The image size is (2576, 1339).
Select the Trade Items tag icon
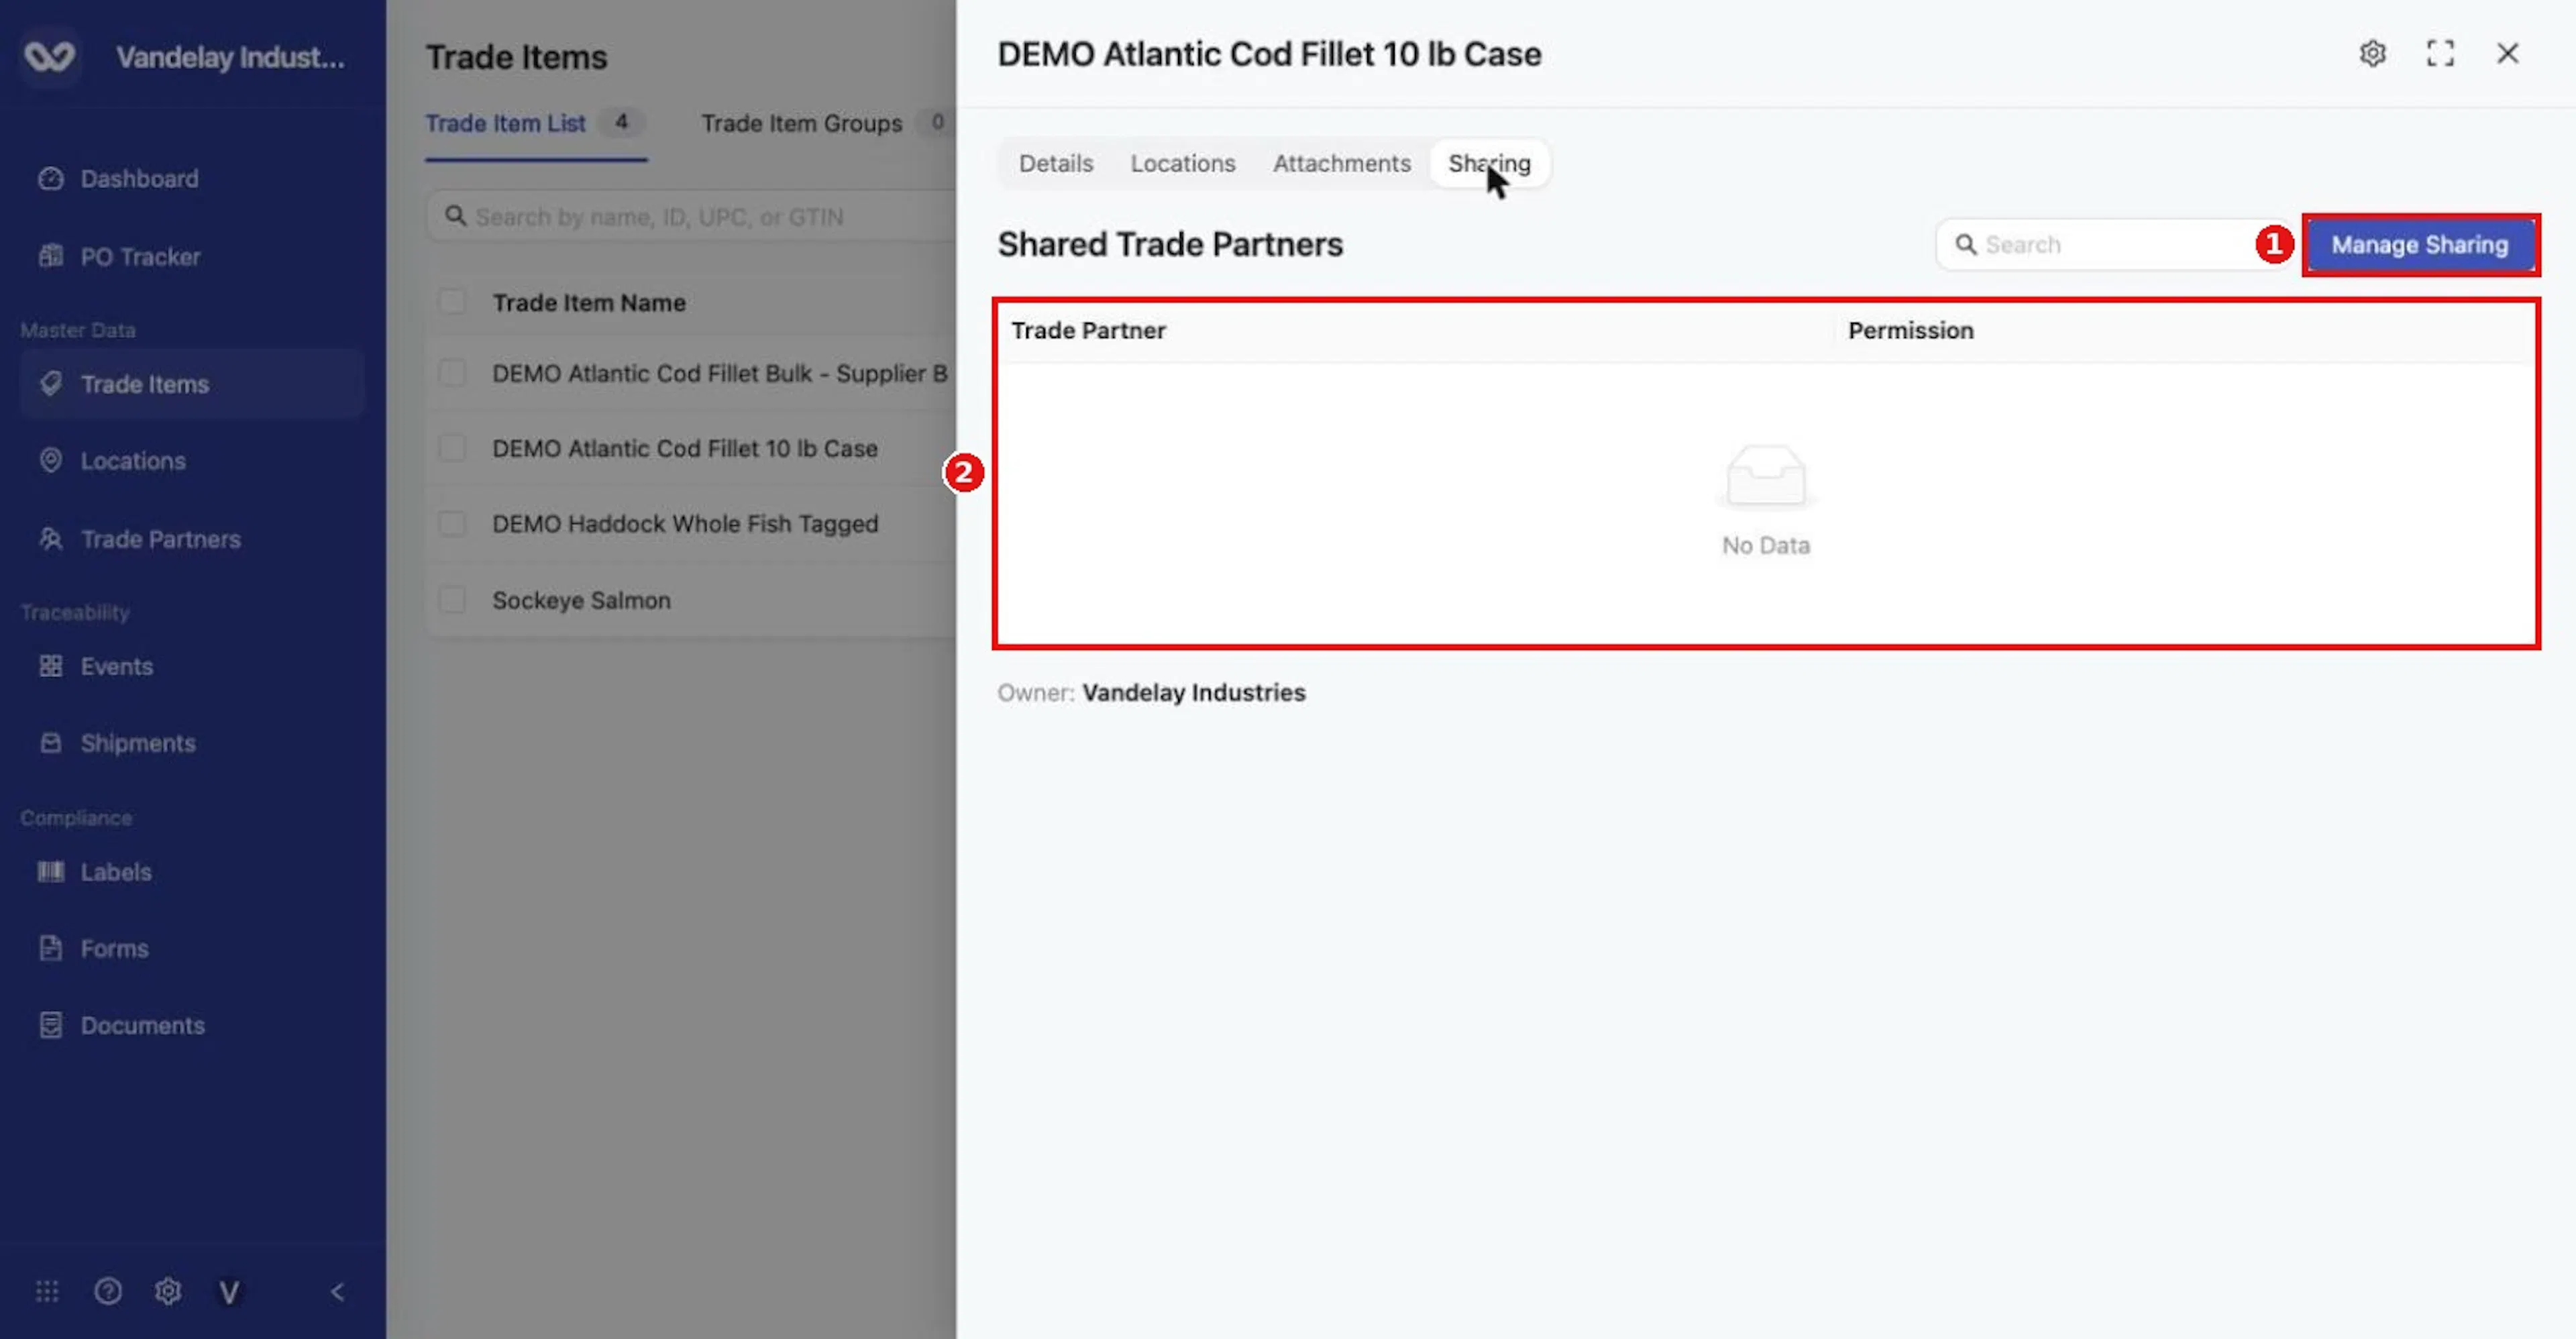(50, 384)
